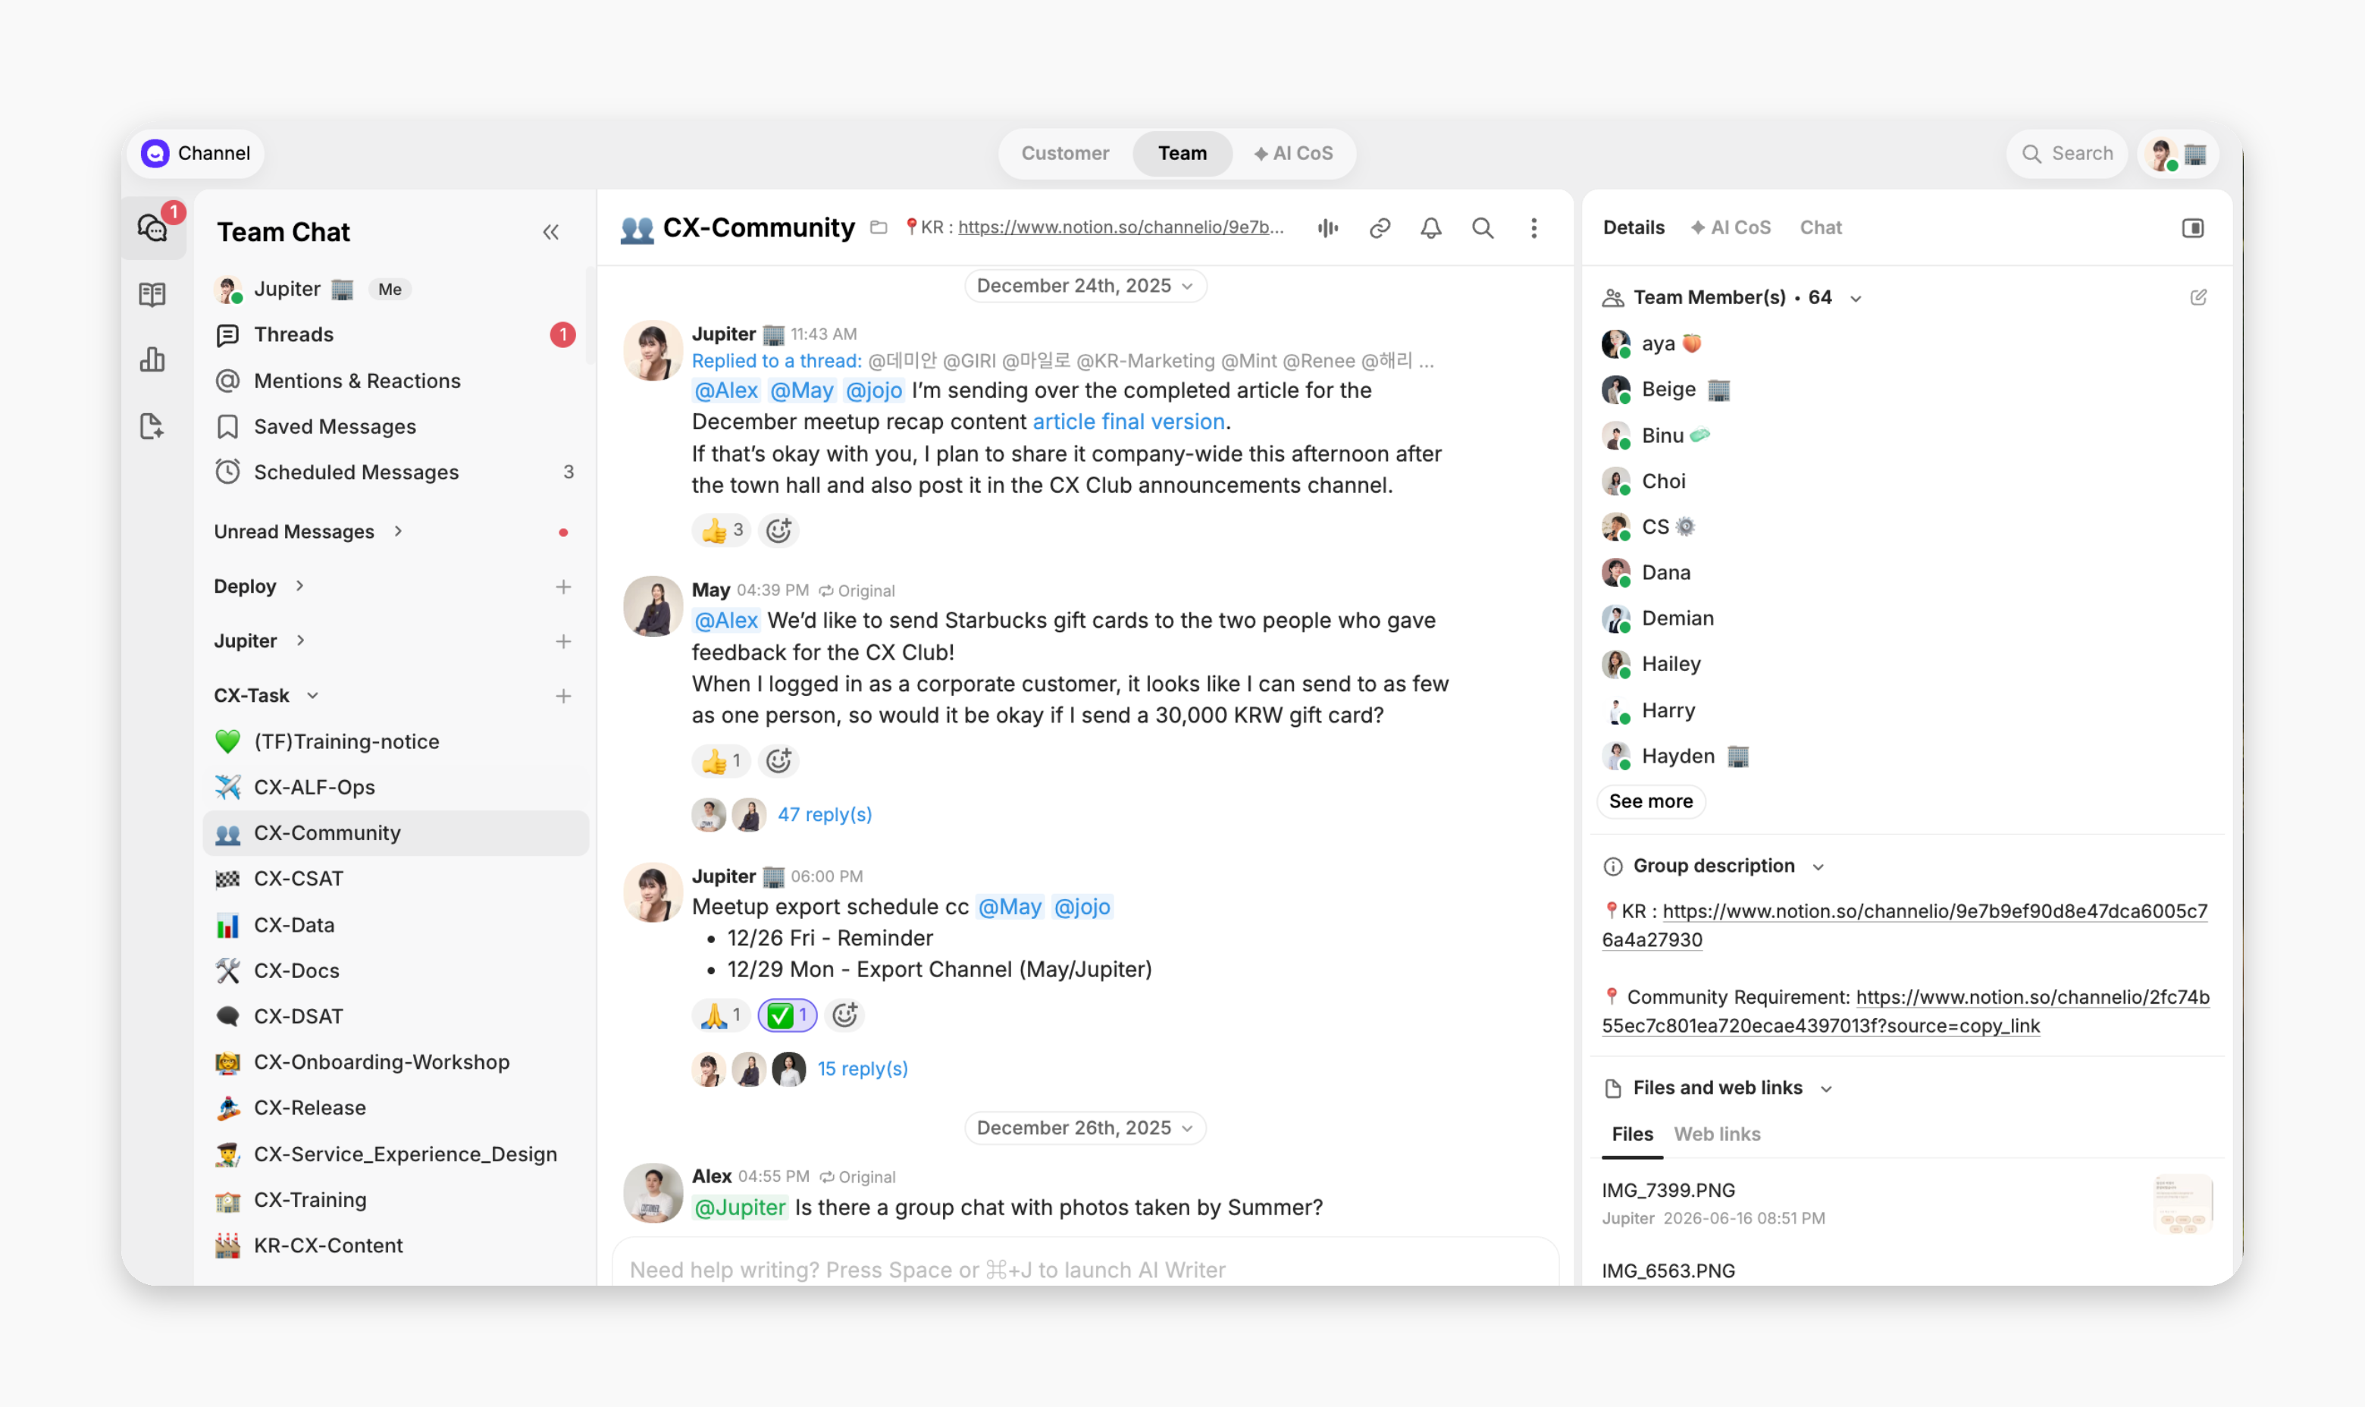Open the vertical three-dot more menu
Image resolution: width=2365 pixels, height=1407 pixels.
[1533, 227]
